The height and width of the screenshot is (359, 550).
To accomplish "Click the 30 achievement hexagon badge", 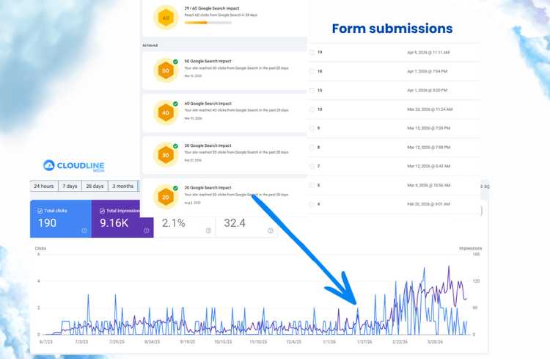I will pyautogui.click(x=166, y=155).
